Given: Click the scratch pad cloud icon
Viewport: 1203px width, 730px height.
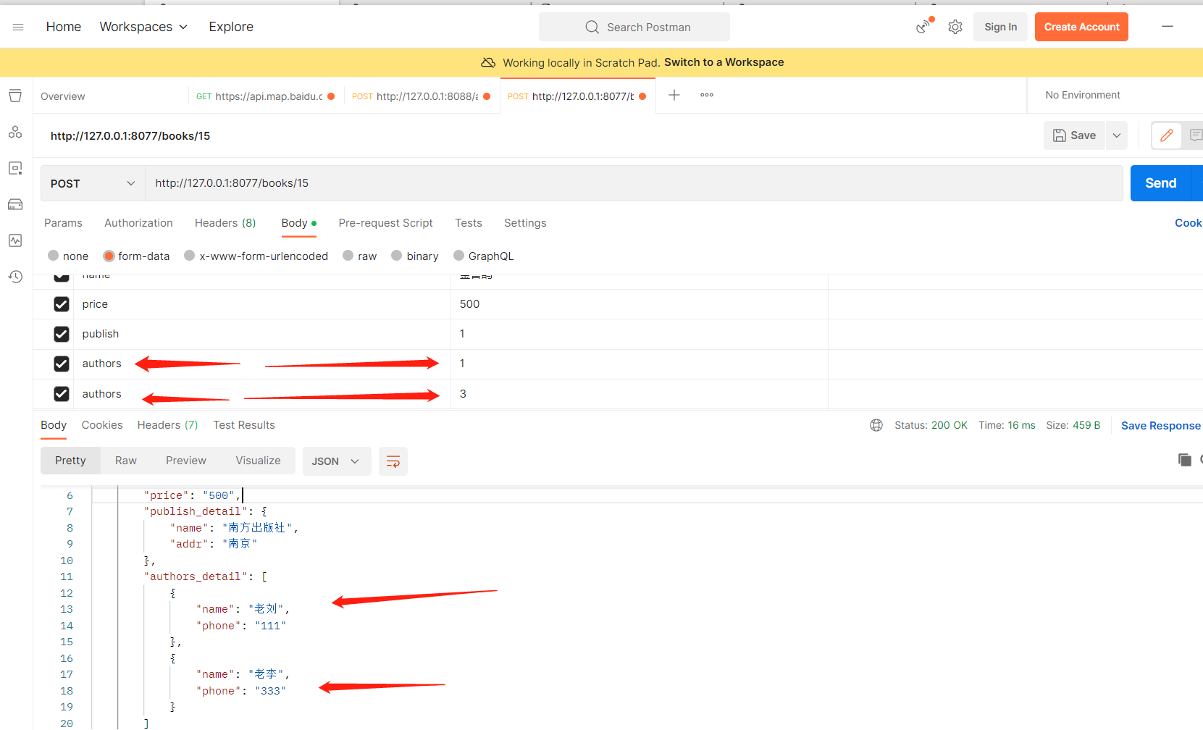Looking at the screenshot, I should pos(488,62).
